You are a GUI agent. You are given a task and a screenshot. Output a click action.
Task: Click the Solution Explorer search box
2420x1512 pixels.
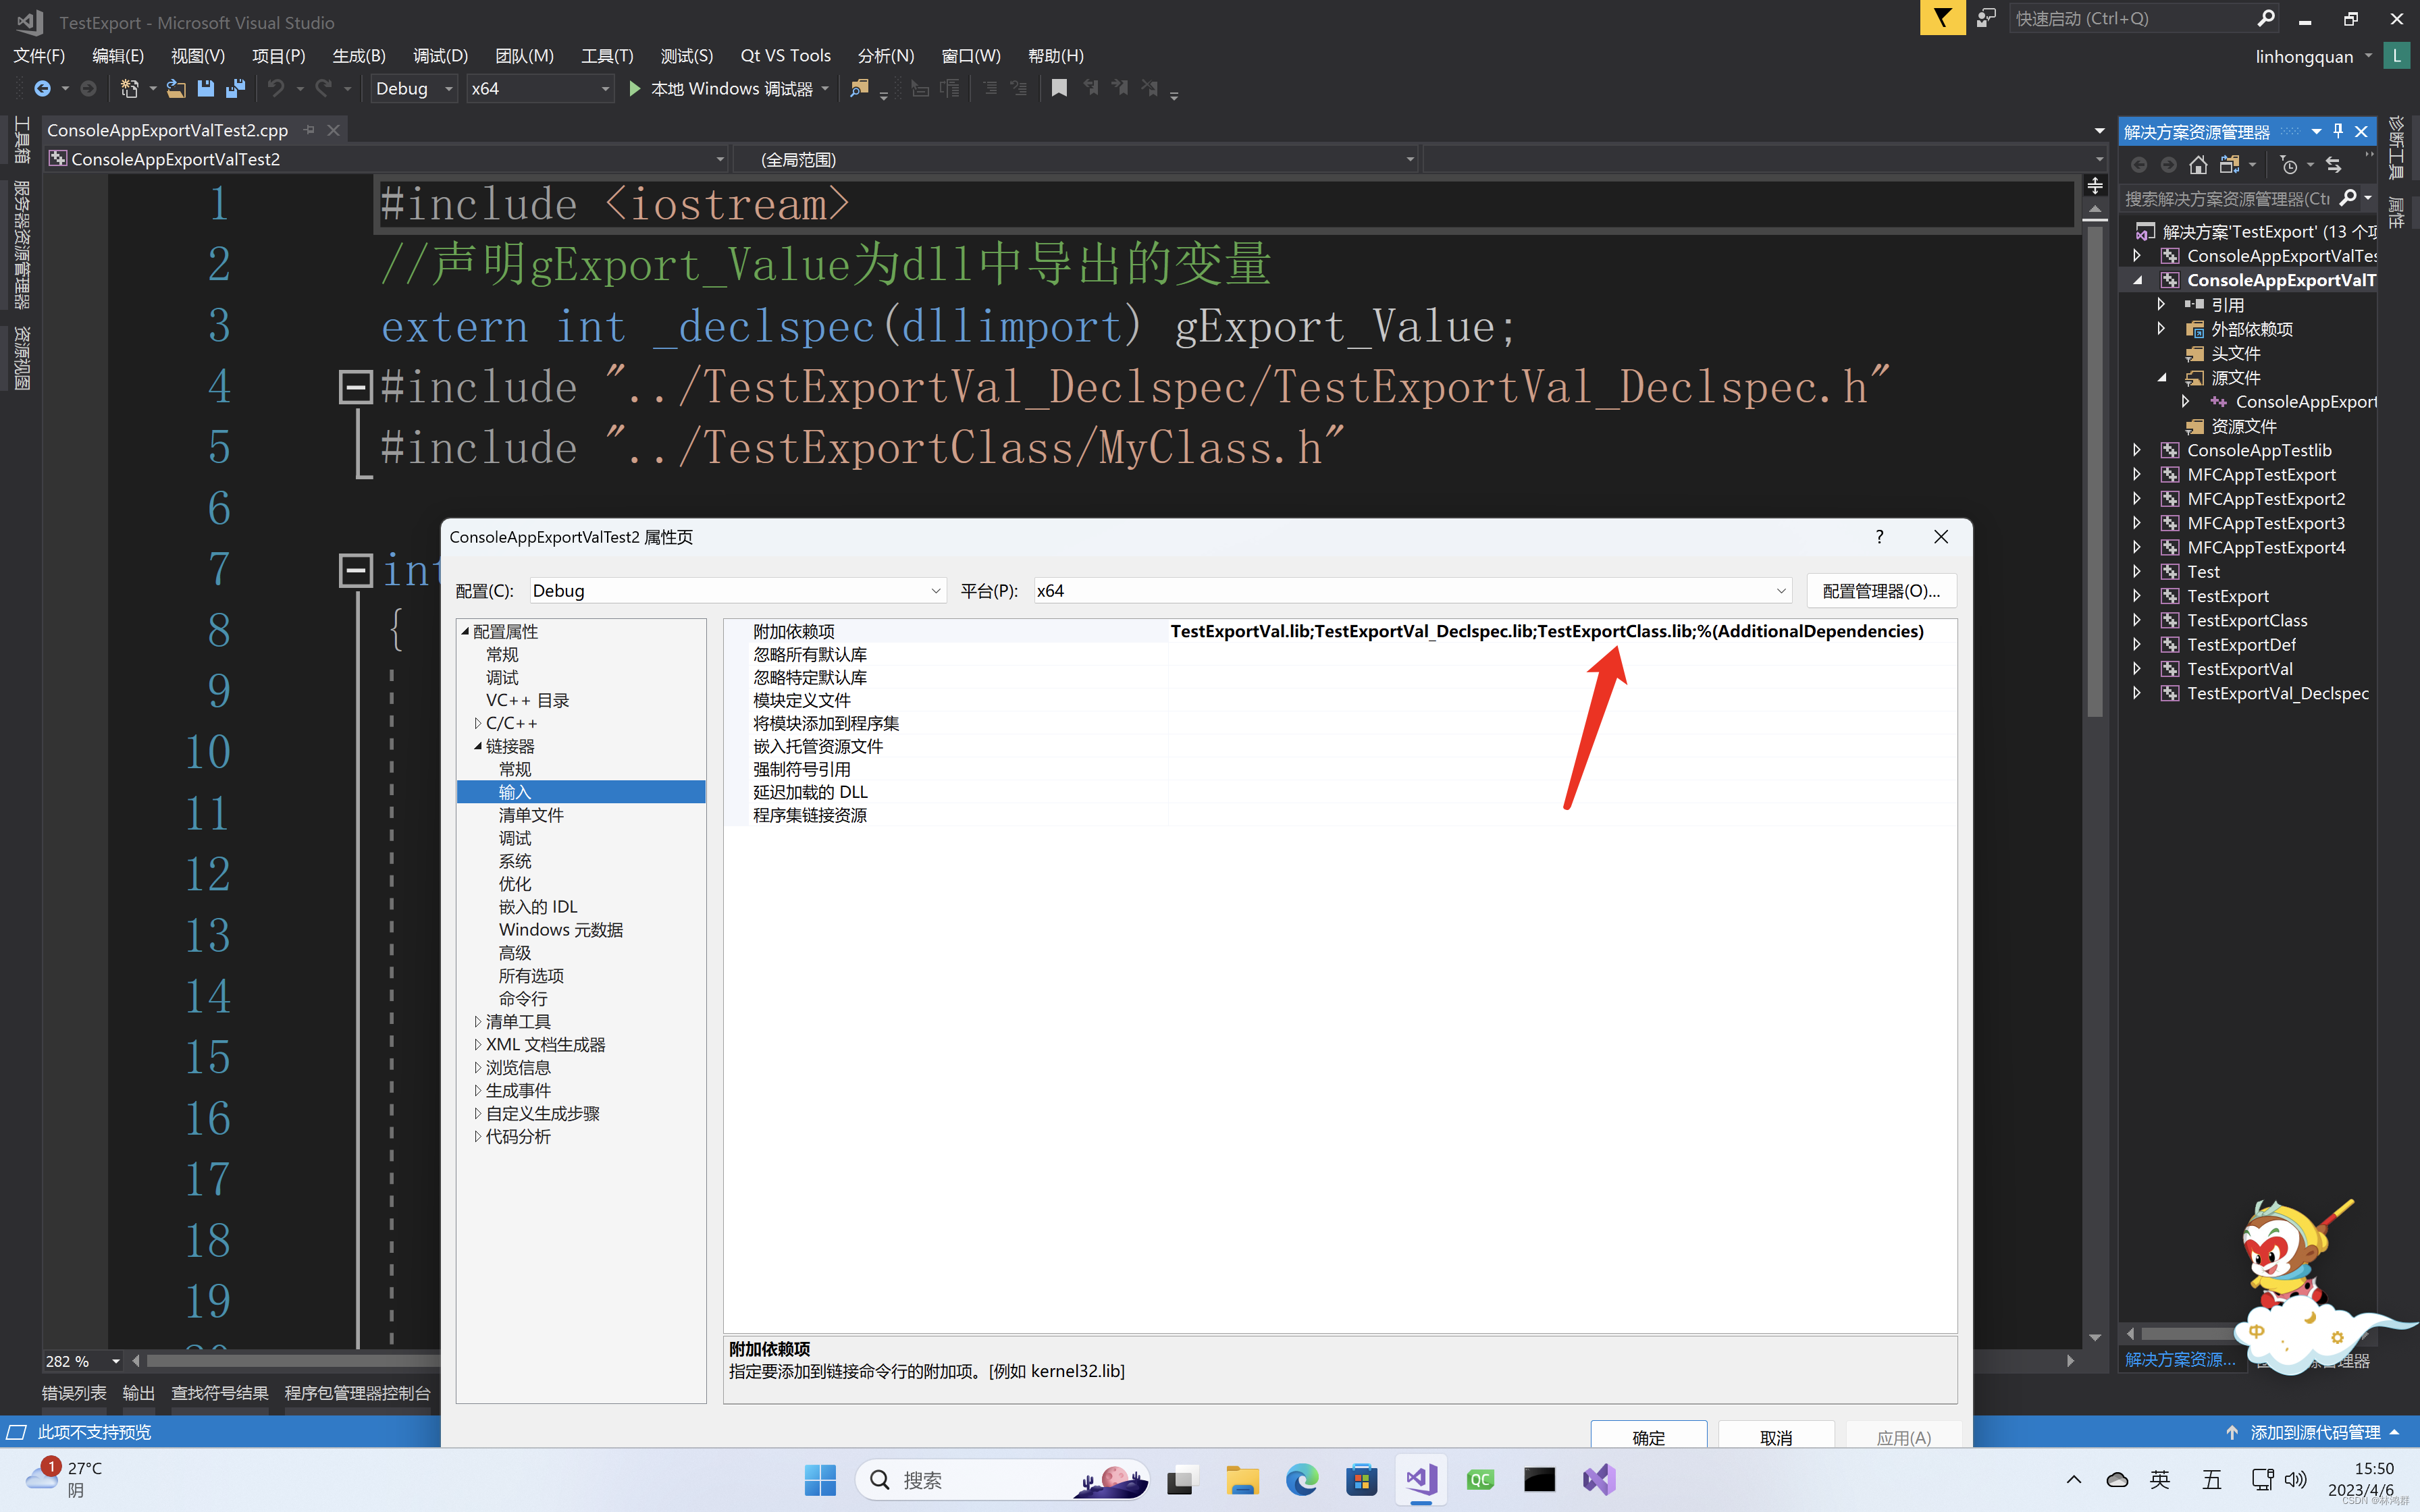click(2228, 199)
